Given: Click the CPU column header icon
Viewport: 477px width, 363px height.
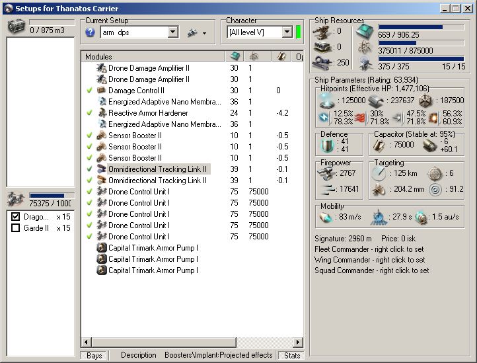Looking at the screenshot, I should 235,56.
